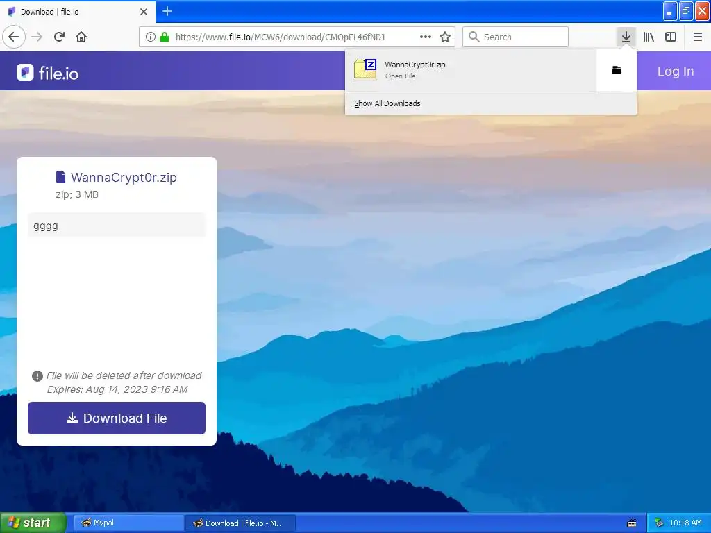The height and width of the screenshot is (533, 711).
Task: Select the Download | file.io tab
Action: [77, 12]
